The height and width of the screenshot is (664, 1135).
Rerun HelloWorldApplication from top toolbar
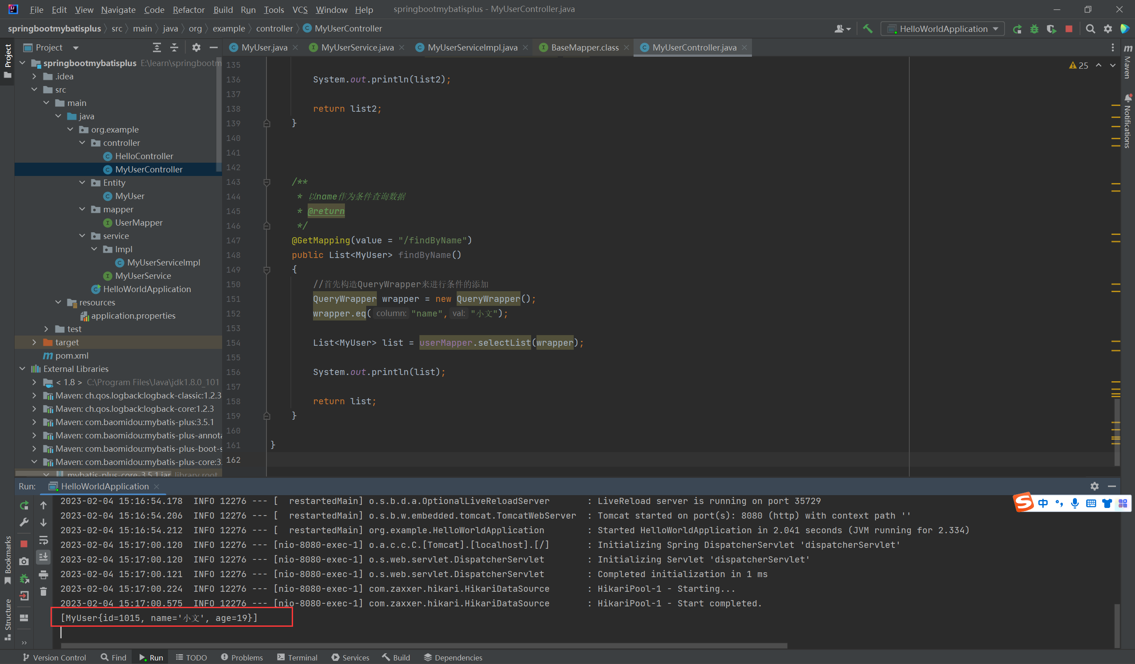tap(1017, 29)
